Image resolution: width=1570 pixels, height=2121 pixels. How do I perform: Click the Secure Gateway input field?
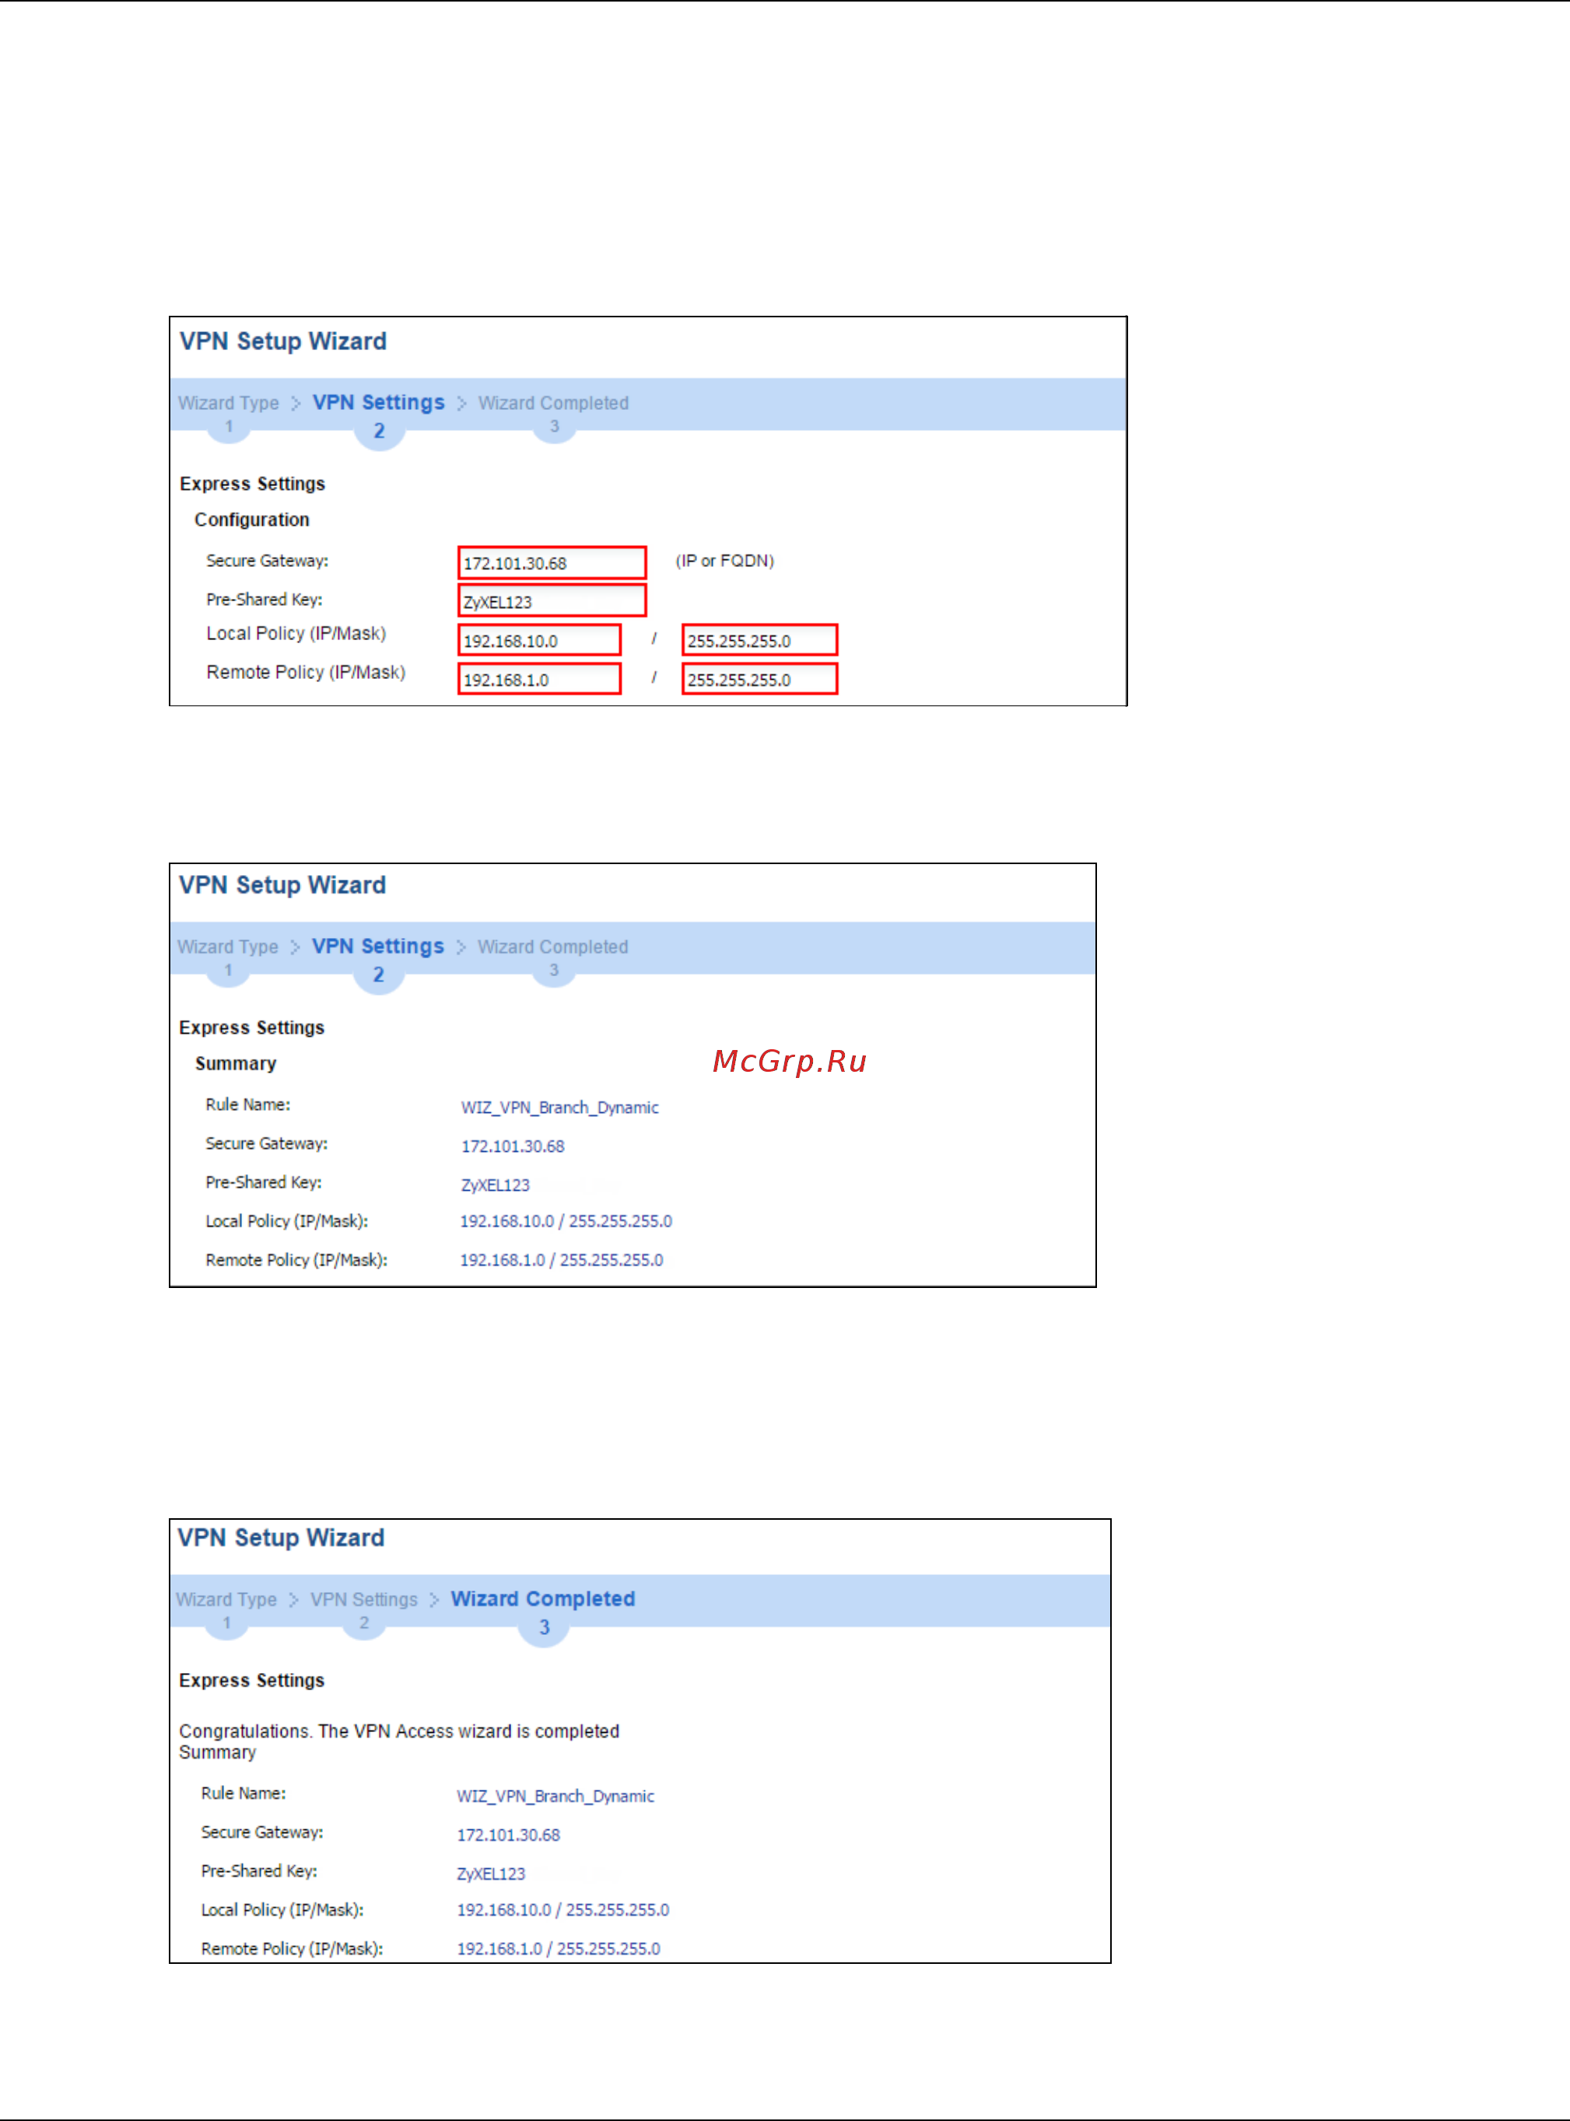[x=551, y=562]
